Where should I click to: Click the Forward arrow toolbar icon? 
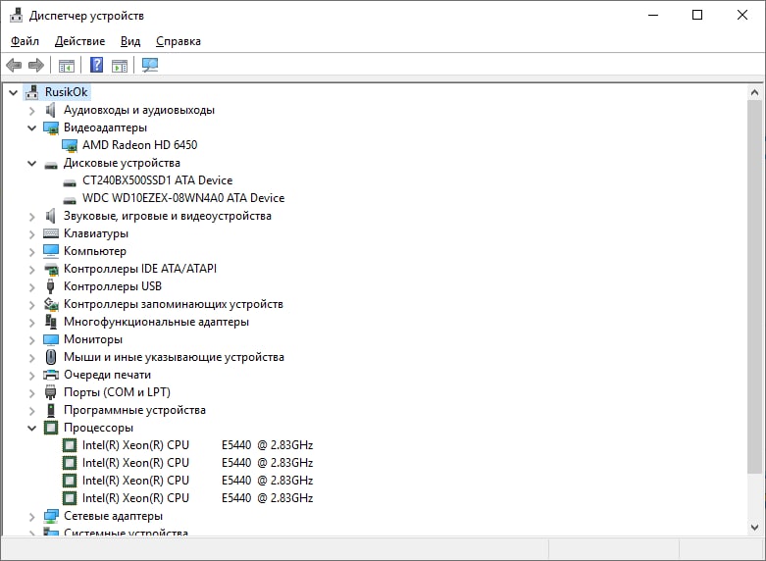(36, 65)
